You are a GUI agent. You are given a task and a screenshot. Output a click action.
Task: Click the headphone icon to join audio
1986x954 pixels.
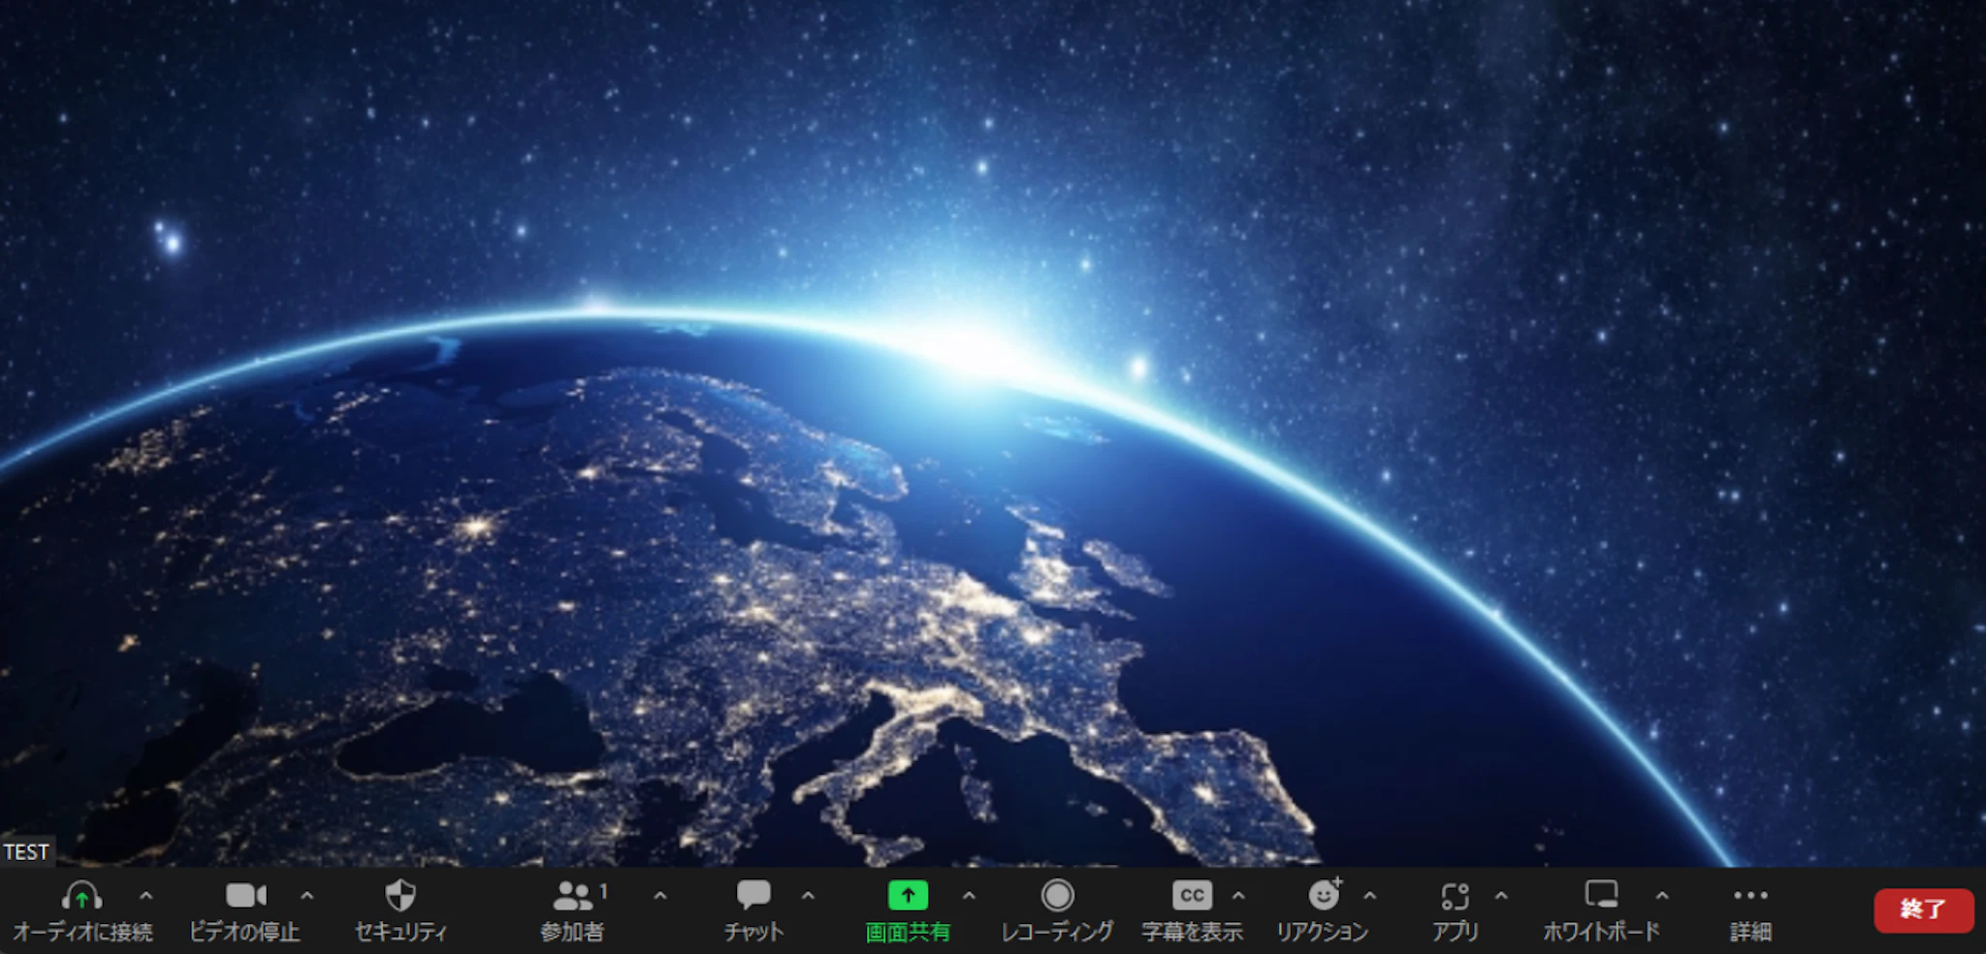coord(81,896)
